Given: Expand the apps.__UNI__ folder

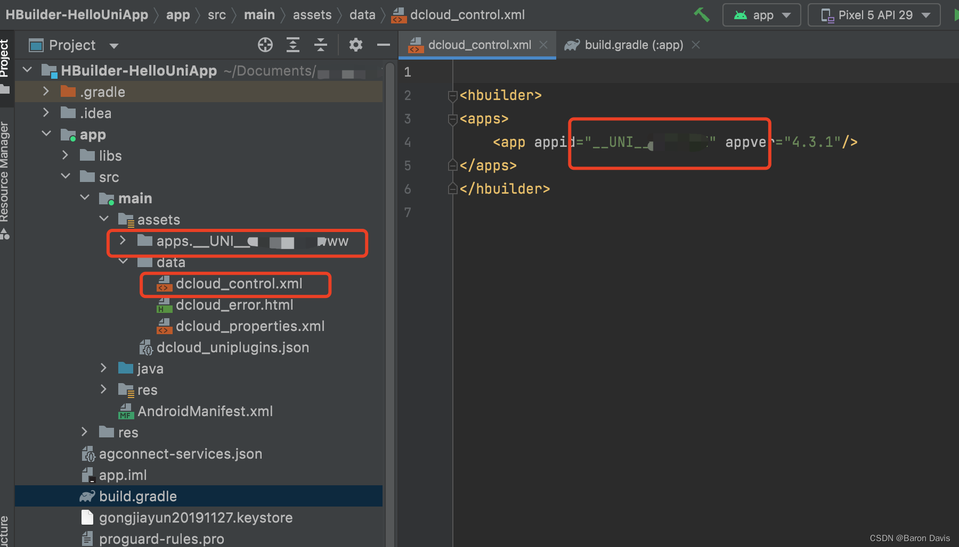Looking at the screenshot, I should [123, 241].
